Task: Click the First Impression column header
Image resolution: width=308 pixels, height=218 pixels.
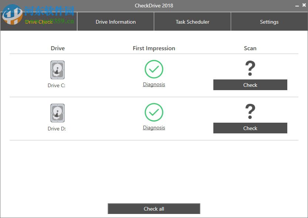Action: [x=154, y=48]
